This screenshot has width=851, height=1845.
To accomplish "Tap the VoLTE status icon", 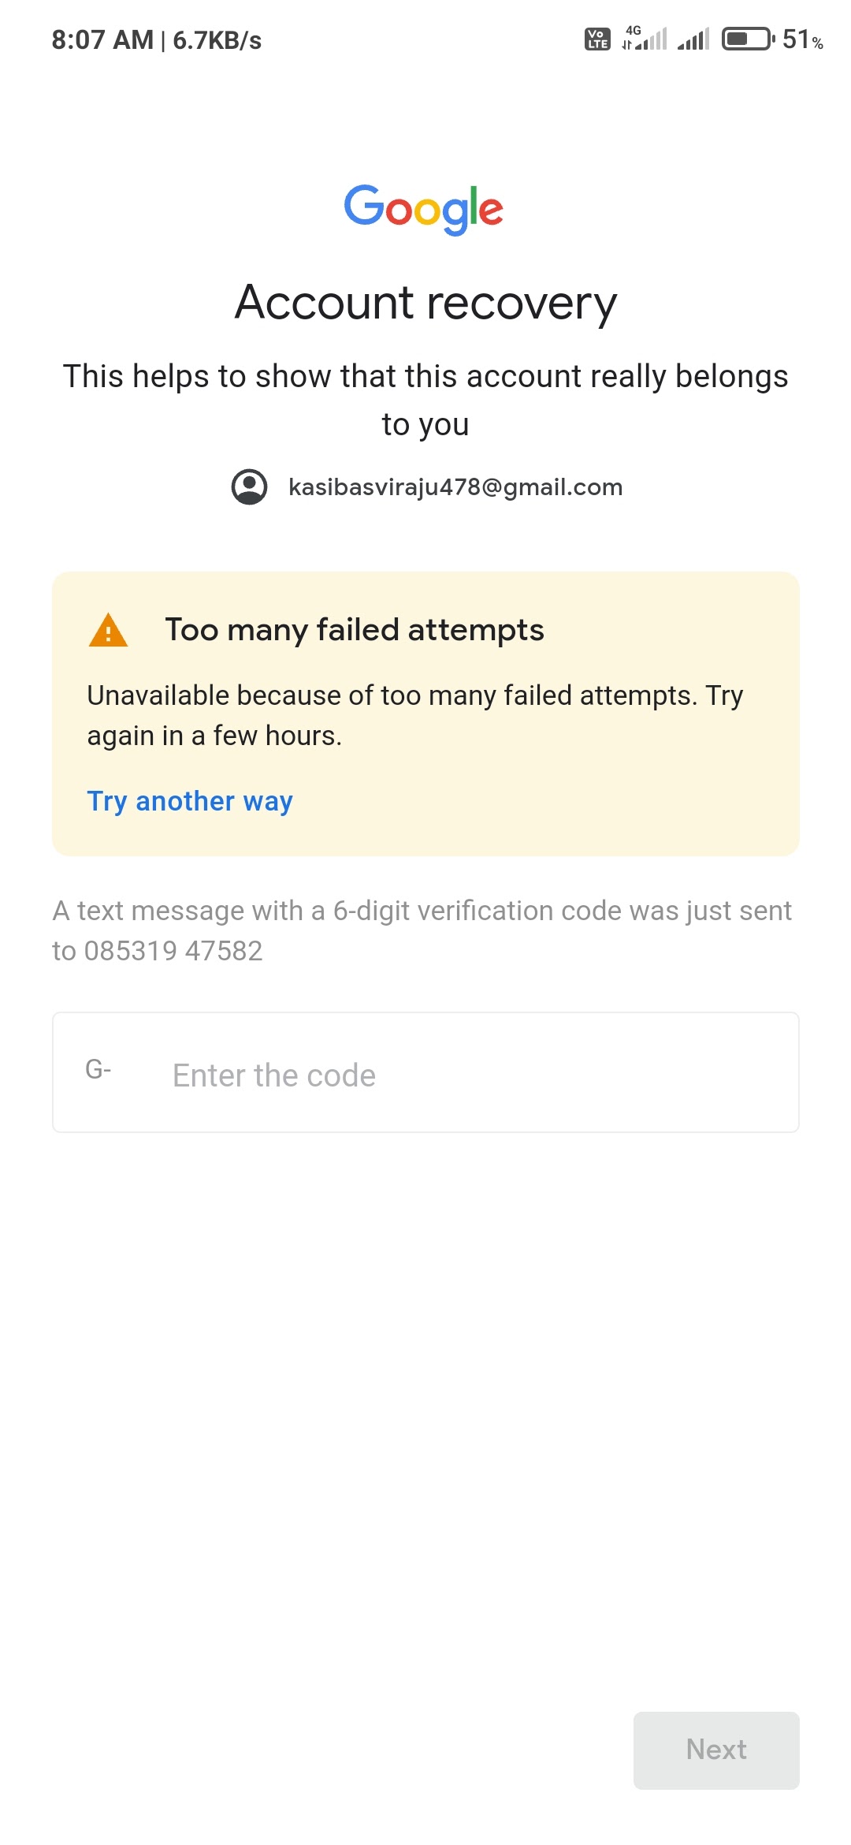I will (597, 39).
